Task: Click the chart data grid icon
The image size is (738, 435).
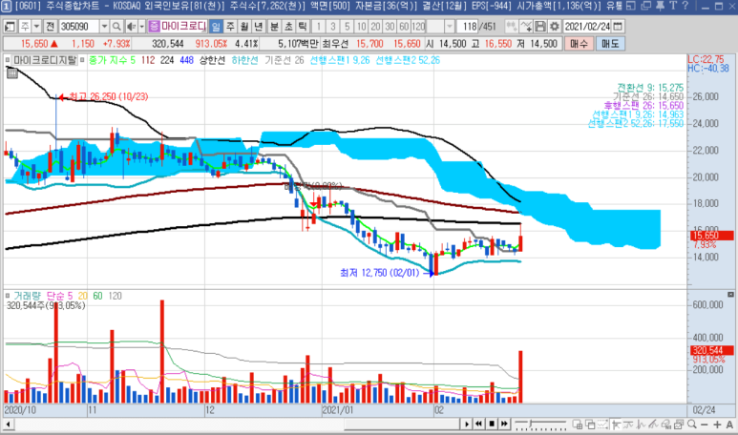Action: [x=12, y=72]
